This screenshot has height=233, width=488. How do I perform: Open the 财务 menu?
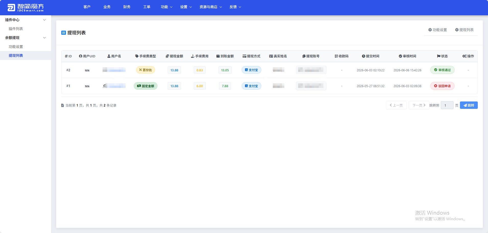127,7
